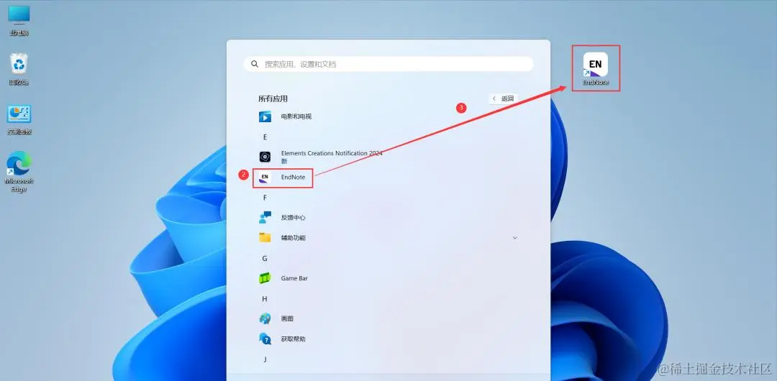
Task: Click the 获取帮助 app icon
Action: click(x=265, y=339)
